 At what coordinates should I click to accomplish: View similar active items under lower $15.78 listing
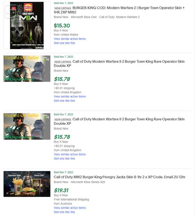pyautogui.click(x=70, y=154)
